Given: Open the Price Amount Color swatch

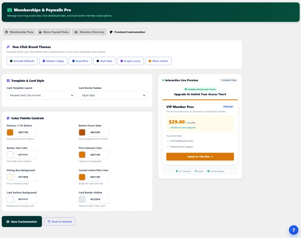Looking at the screenshot, I should pos(82,155).
